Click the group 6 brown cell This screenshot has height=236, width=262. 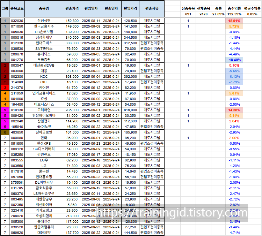[x=5, y=132]
